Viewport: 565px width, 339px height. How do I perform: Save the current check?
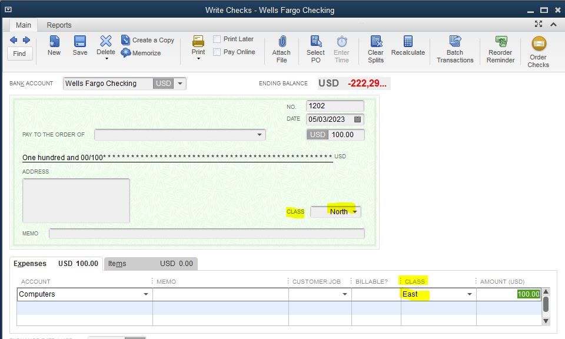[x=80, y=45]
